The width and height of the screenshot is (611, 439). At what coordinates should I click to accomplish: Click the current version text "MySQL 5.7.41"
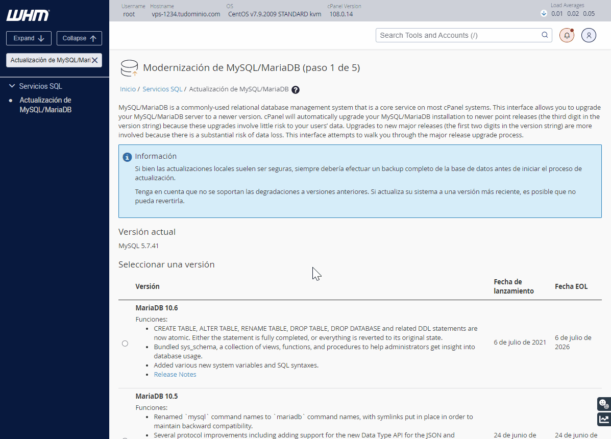[x=138, y=246]
